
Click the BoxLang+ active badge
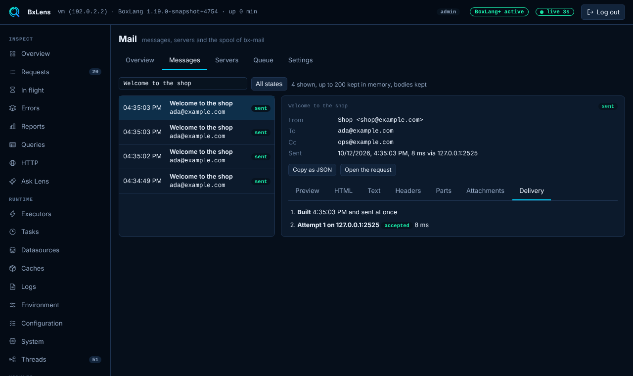pyautogui.click(x=499, y=12)
